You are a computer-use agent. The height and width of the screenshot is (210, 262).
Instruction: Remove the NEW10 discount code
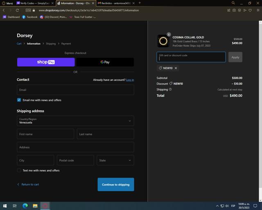[x=176, y=68]
